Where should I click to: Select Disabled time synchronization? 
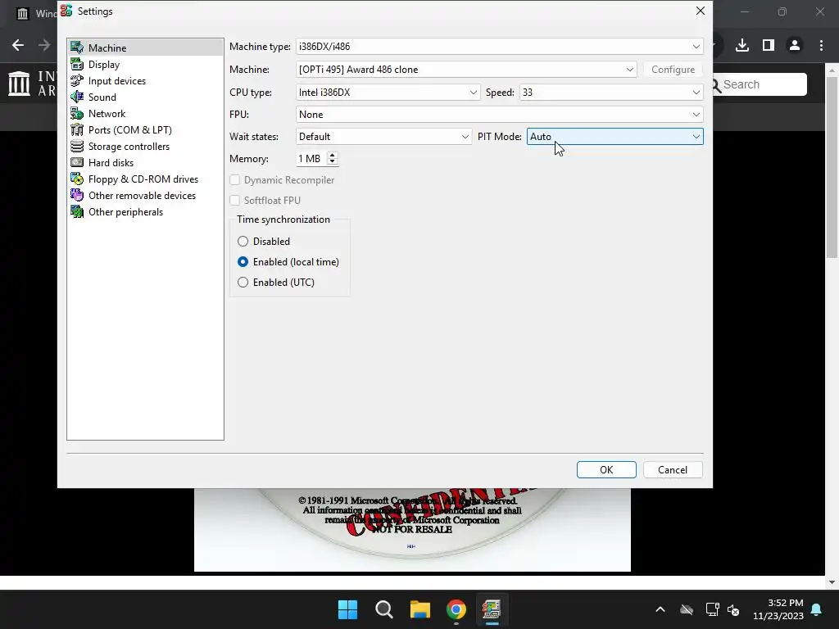point(243,242)
